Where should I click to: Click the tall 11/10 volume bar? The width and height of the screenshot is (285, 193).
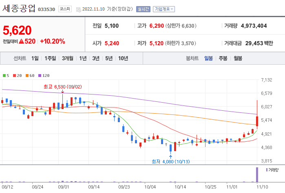coord(257,175)
